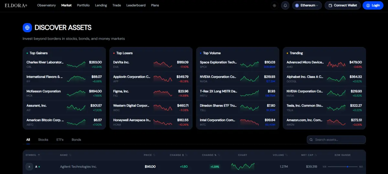Click the $39.31B market cap value

[x=312, y=167]
